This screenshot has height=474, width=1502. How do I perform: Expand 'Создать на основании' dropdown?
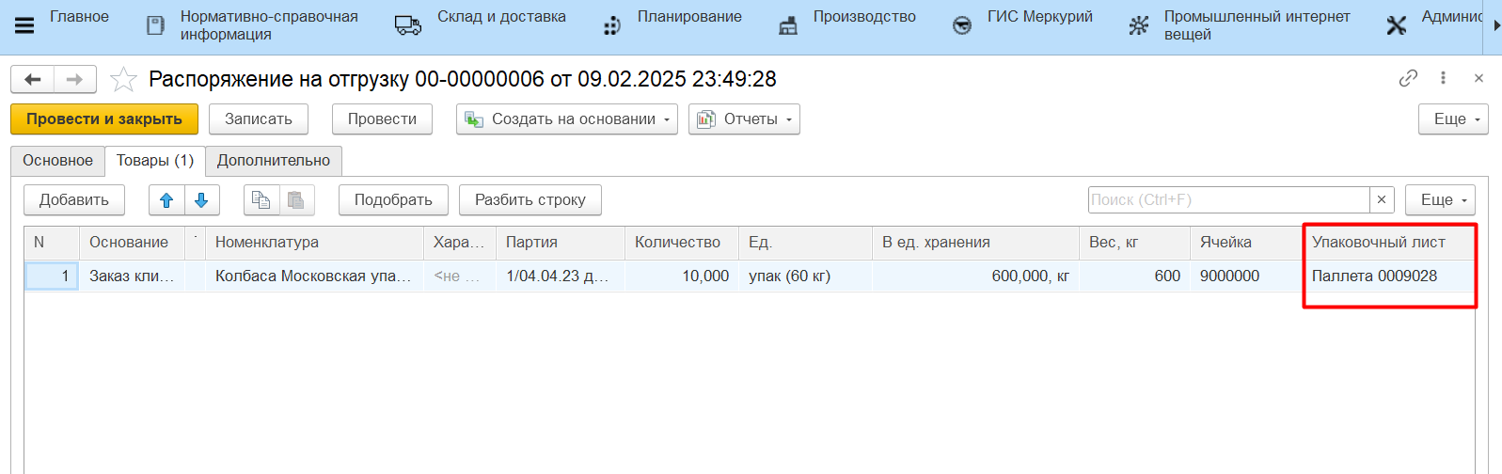click(566, 119)
